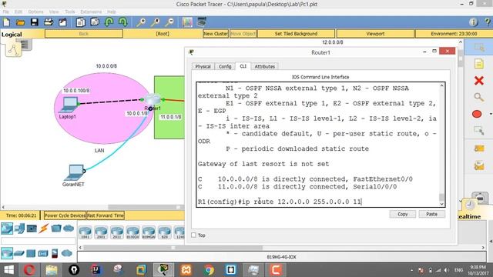Open the drawing palette icon
This screenshot has width=493, height=277.
[187, 22]
